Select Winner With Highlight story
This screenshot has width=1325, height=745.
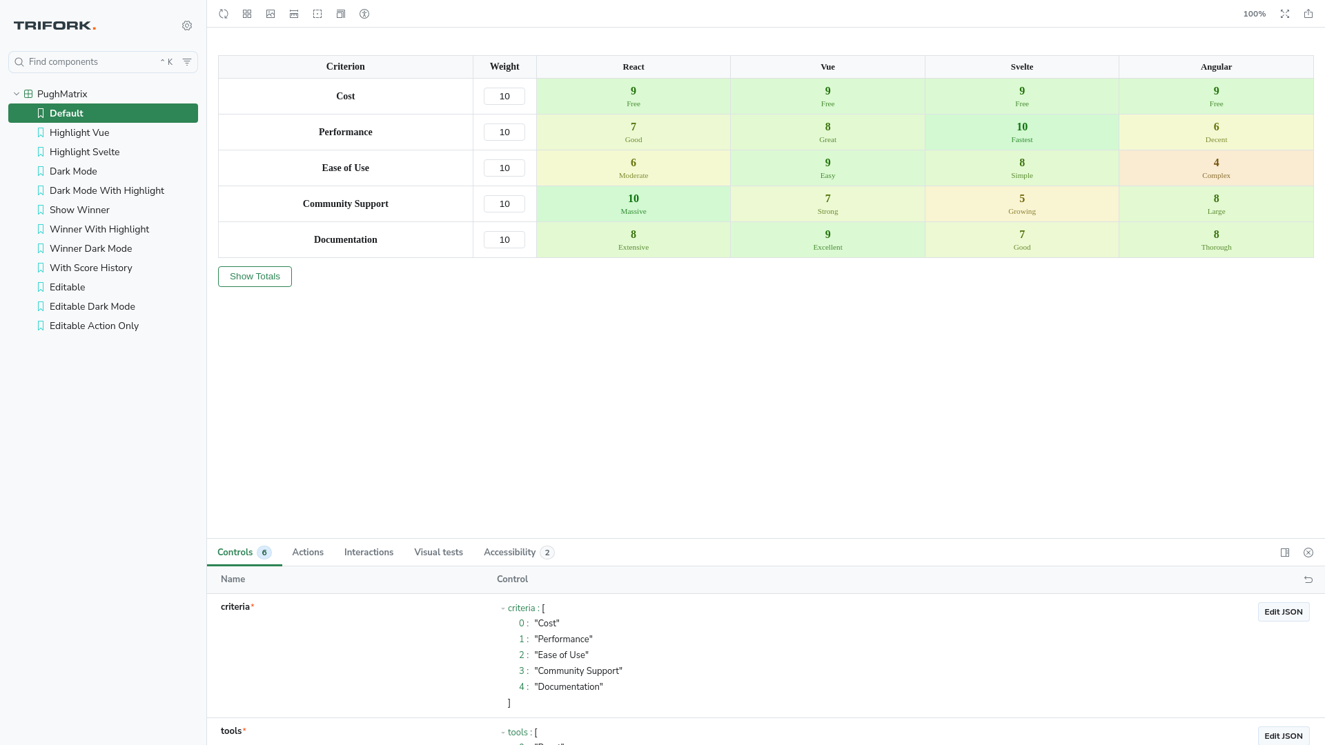pyautogui.click(x=103, y=229)
